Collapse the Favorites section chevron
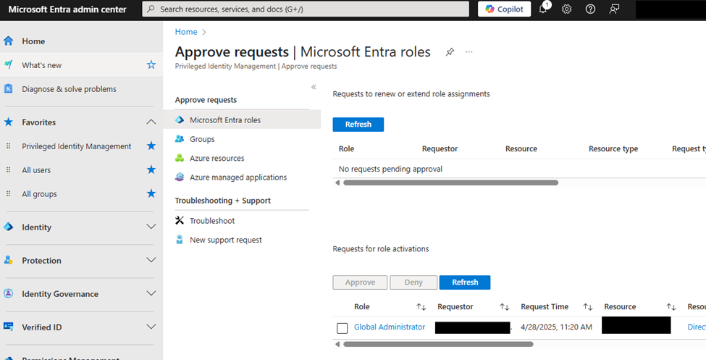The image size is (706, 360). click(x=151, y=122)
